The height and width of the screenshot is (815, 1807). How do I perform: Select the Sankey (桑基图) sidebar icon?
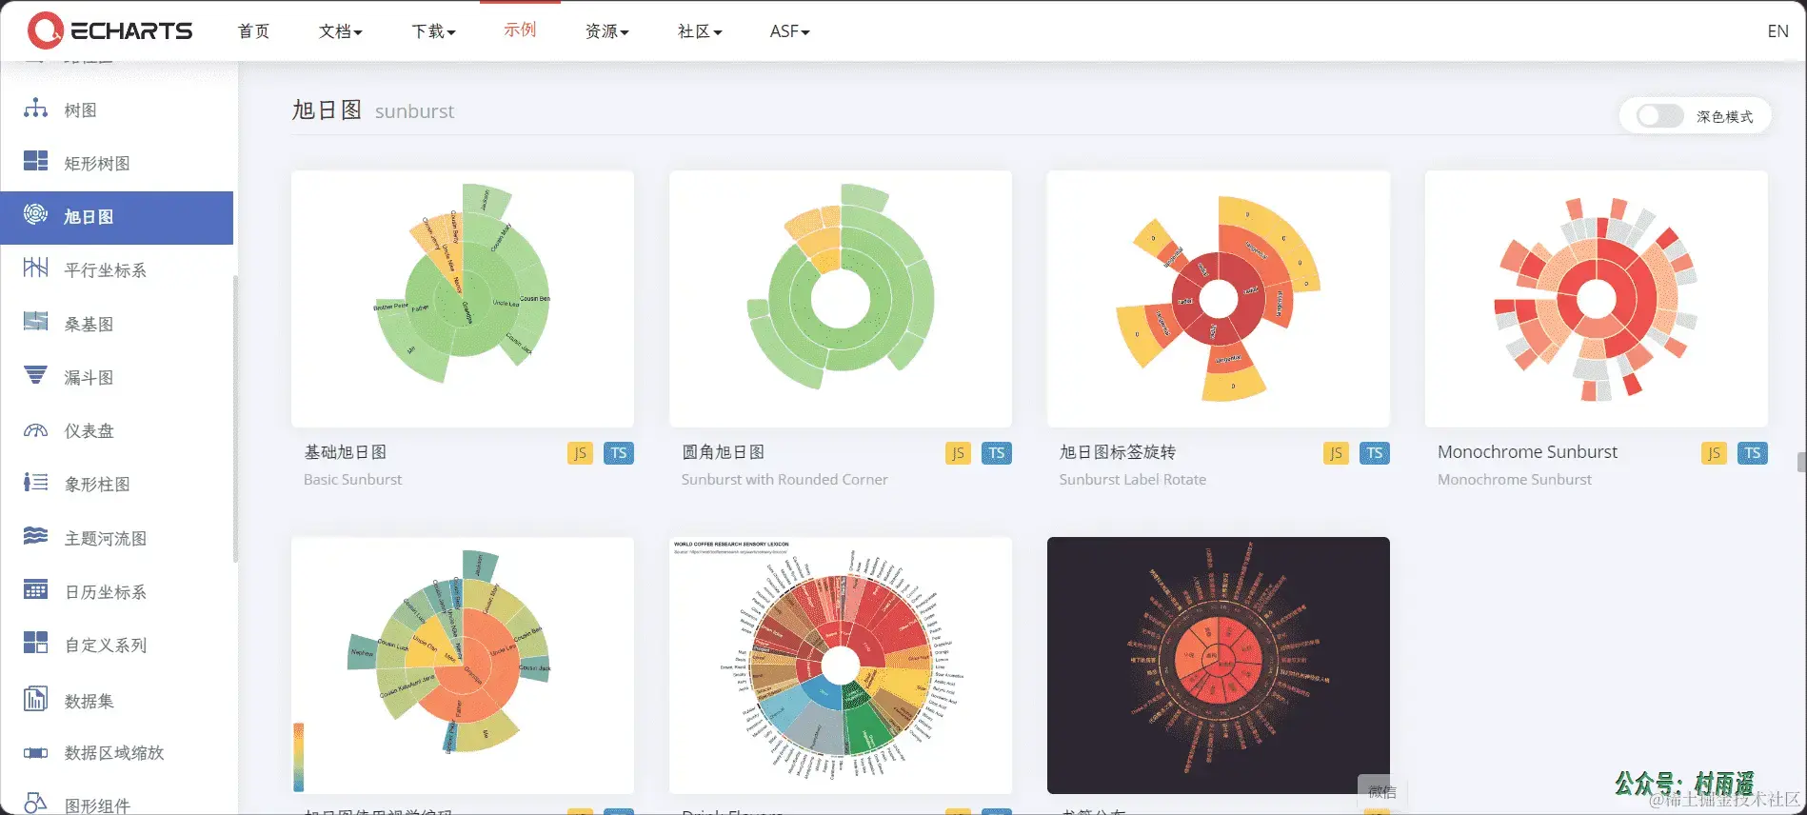35,322
